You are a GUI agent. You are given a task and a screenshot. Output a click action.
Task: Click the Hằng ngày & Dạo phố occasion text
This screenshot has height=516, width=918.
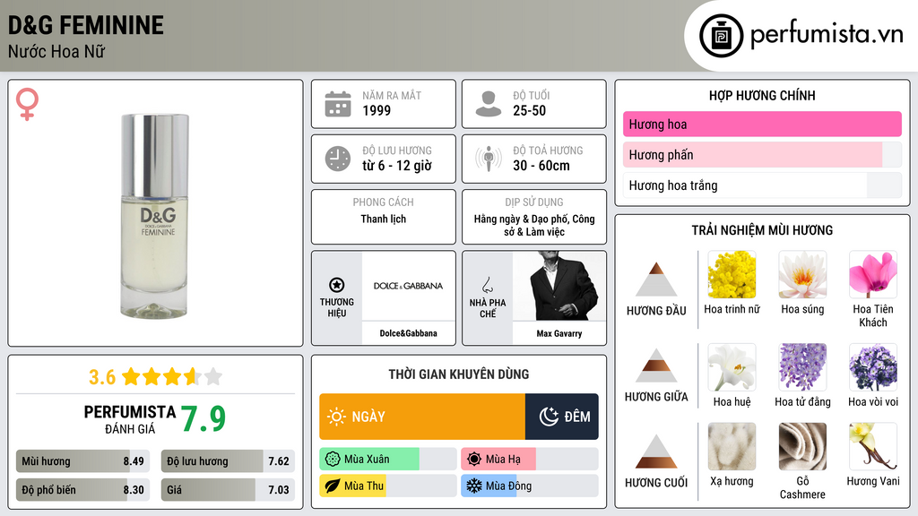(534, 225)
